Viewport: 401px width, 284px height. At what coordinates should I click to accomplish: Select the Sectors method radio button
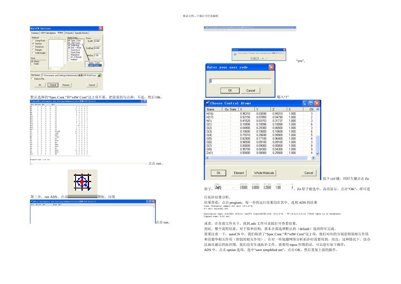[33, 44]
